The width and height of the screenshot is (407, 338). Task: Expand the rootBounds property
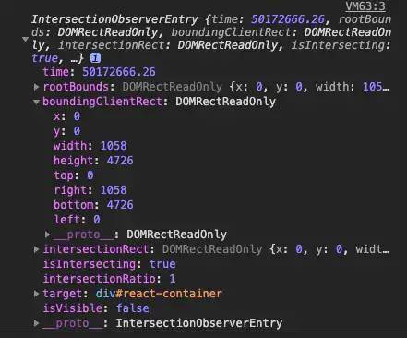click(36, 87)
